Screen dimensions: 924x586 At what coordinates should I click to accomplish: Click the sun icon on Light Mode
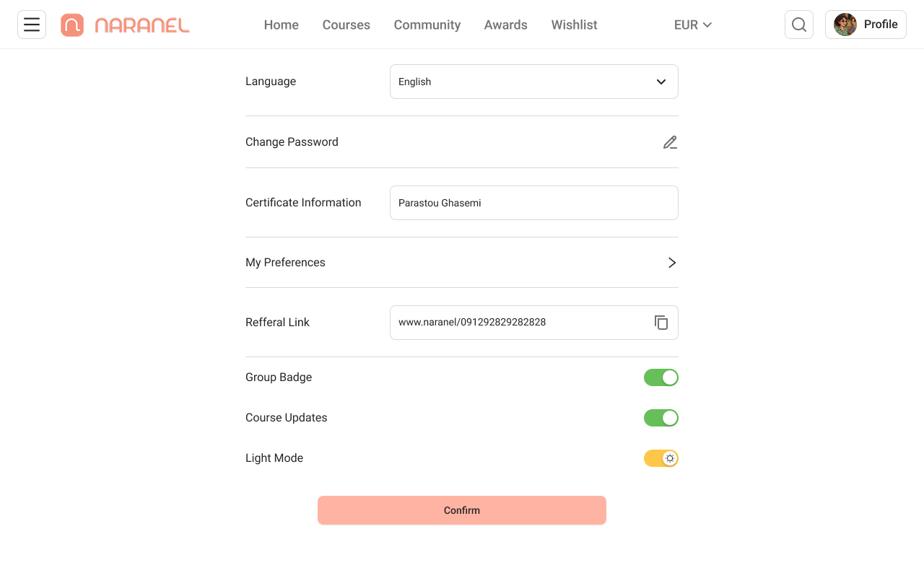pos(670,458)
